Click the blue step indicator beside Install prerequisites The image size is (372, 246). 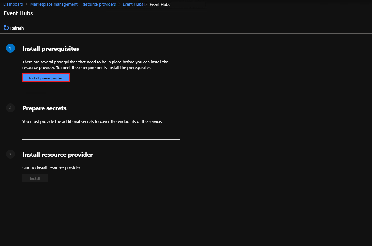click(10, 48)
